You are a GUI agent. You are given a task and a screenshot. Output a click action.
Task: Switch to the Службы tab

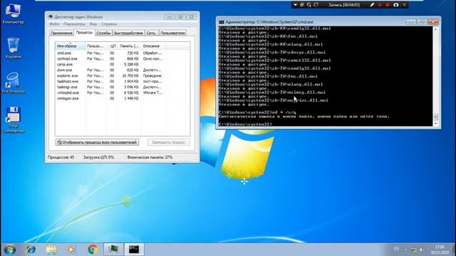click(103, 33)
